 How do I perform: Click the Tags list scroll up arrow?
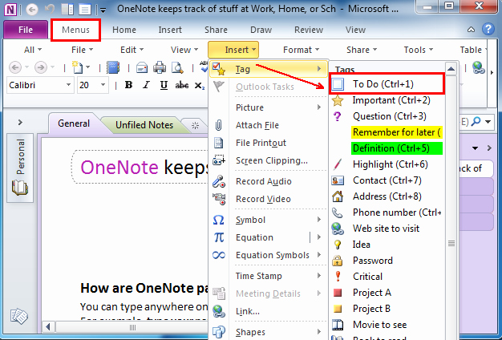(451, 68)
